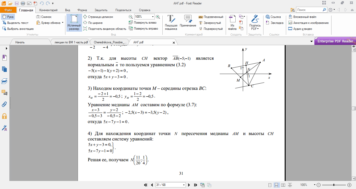
Task: Add a Закладка bookmark
Action: point(274,23)
